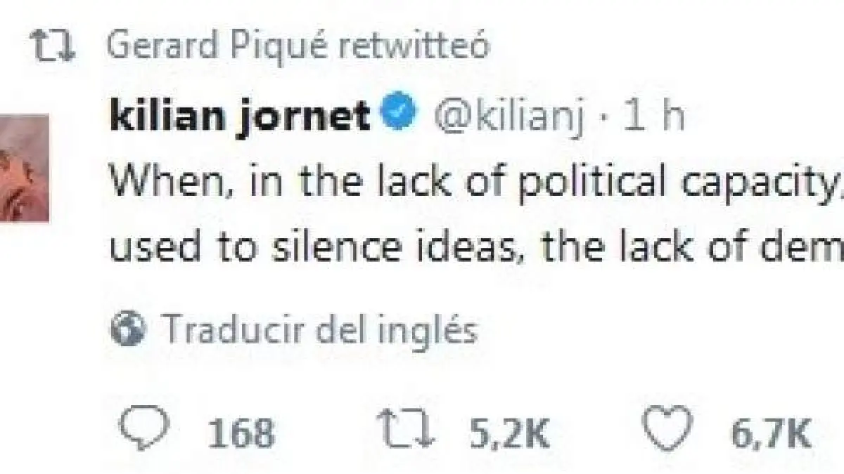Like the tweet with the heart icon
The image size is (844, 474).
tap(667, 430)
